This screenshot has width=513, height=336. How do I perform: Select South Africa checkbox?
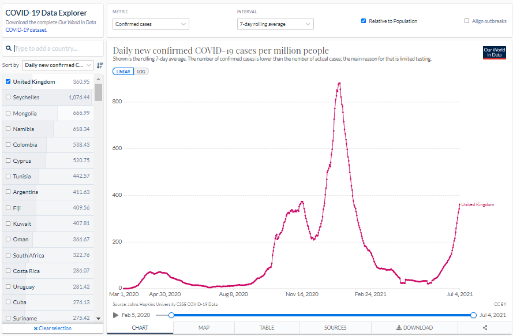[x=8, y=255]
